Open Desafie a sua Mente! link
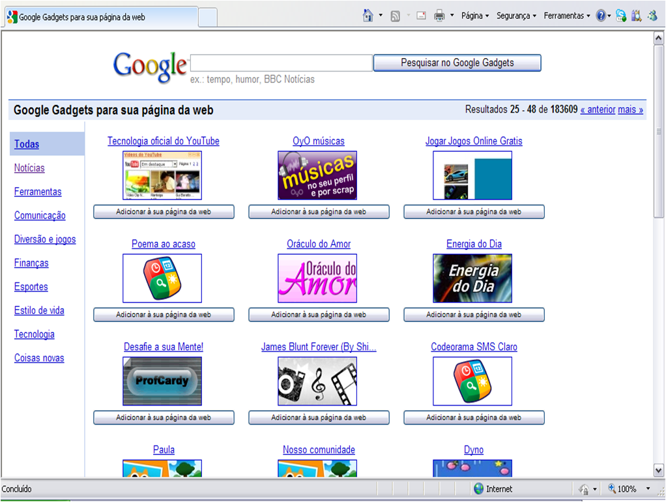666x502 pixels. coord(164,347)
